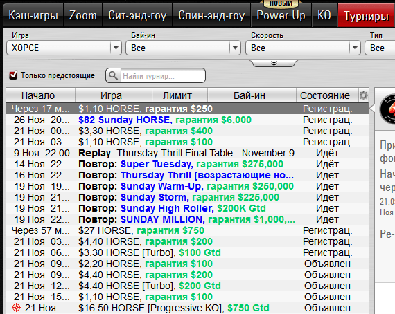Screen dimensions: 395x314
Task: Click Объявлен status of $2,20 HORSE row
Action: tap(327, 264)
